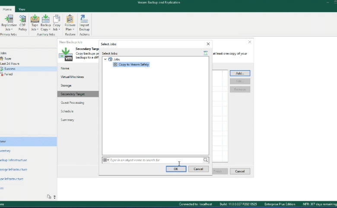Open the navigation pane overflow arrow
This screenshot has height=208, width=337.
click(x=54, y=197)
